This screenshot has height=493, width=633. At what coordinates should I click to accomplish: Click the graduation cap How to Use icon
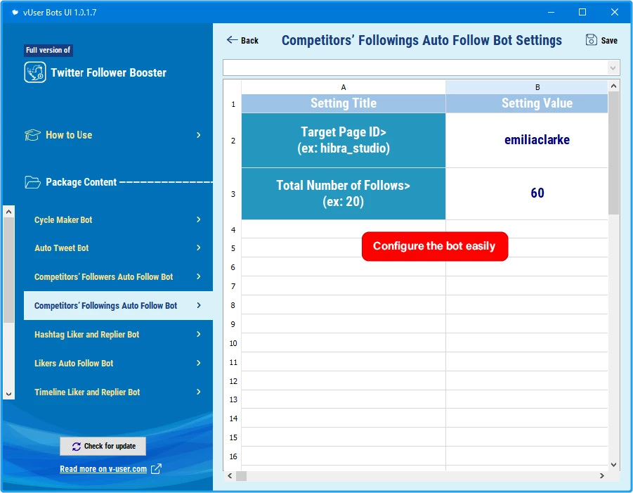(32, 135)
